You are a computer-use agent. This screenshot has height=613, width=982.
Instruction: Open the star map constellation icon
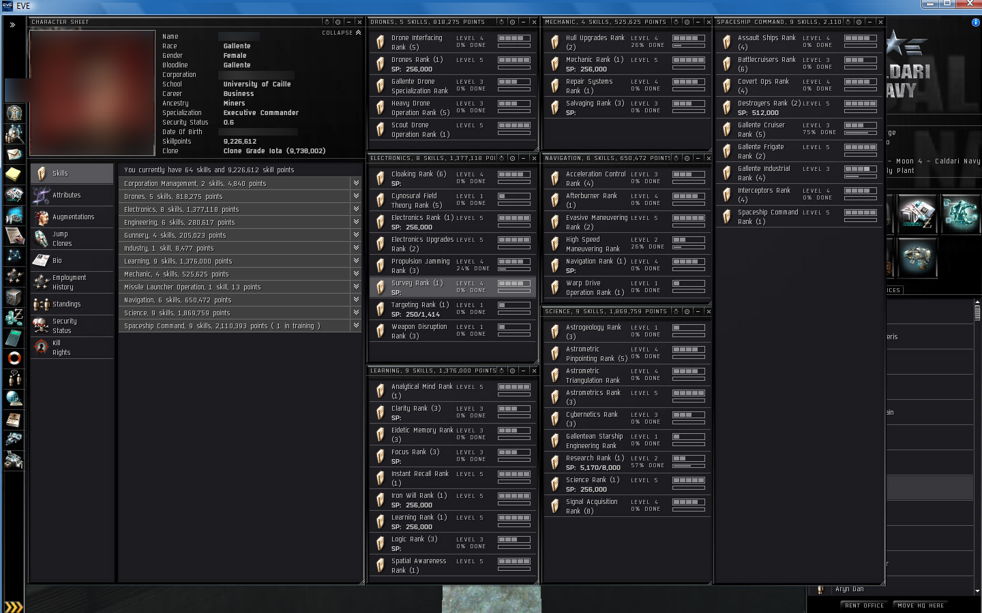[x=14, y=256]
